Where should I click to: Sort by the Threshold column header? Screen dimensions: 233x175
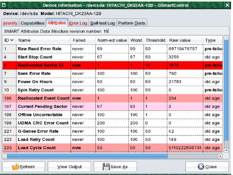[155, 40]
